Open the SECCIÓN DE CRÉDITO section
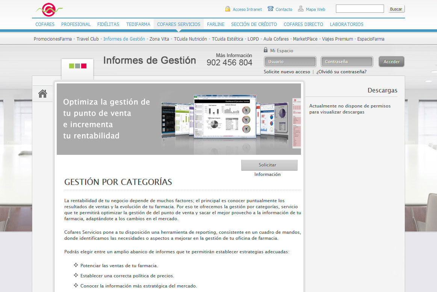 pos(254,24)
